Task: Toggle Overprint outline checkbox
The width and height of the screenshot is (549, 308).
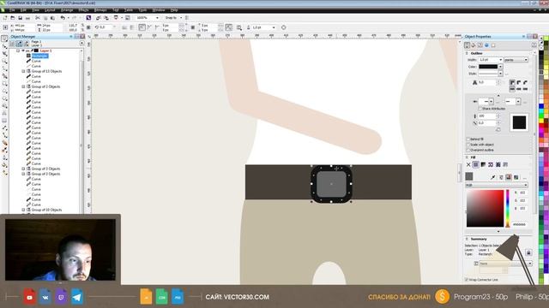Action: click(468, 150)
